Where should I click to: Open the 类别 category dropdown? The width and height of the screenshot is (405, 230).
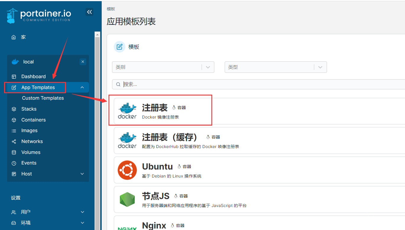(x=163, y=67)
